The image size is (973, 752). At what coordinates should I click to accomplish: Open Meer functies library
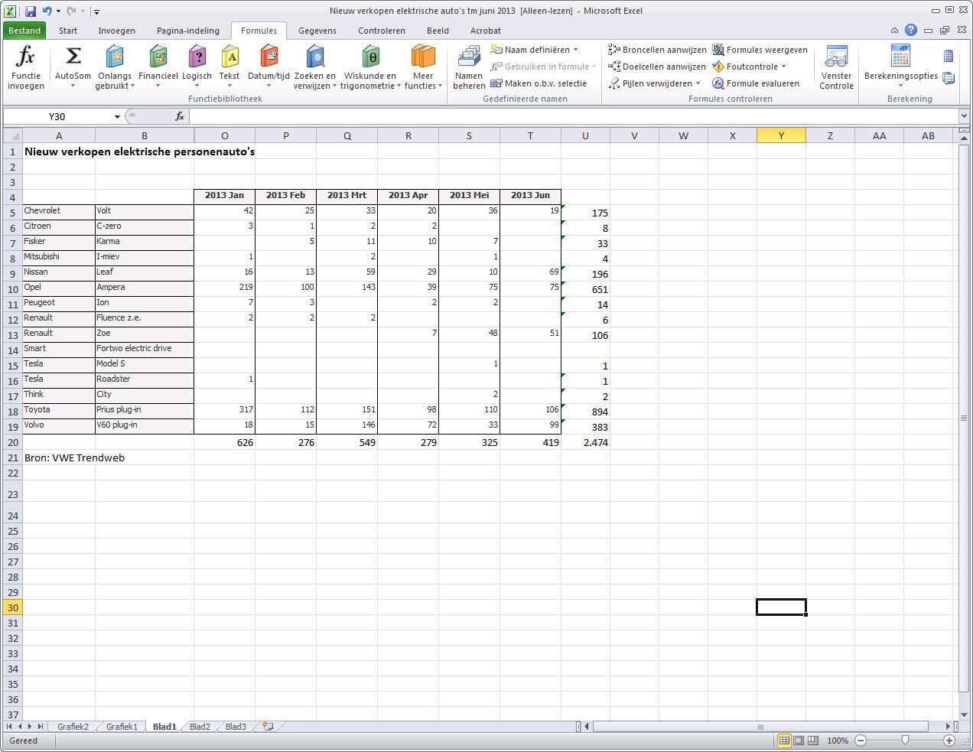coord(423,67)
